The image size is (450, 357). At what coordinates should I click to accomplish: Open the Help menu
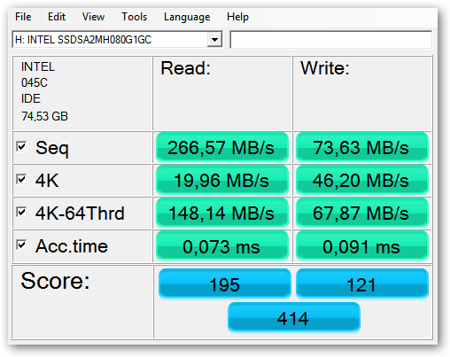click(237, 17)
